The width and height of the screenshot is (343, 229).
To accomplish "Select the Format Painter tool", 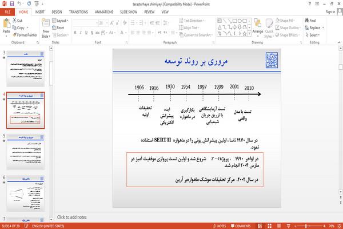I will pos(25,35).
